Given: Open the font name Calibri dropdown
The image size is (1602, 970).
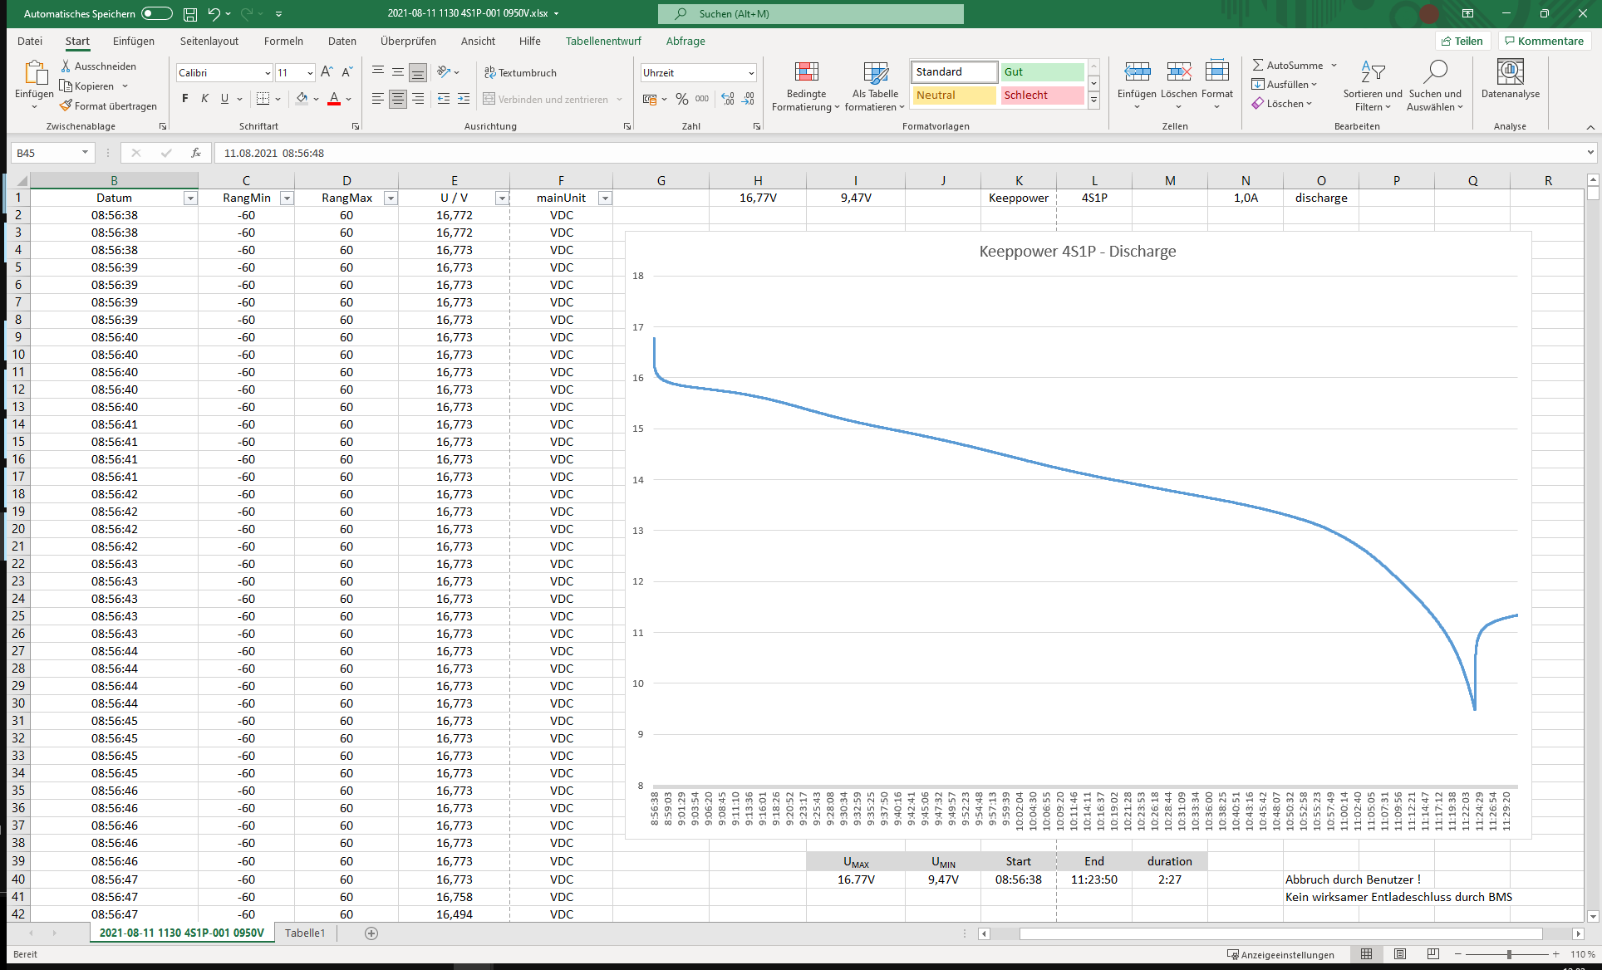Looking at the screenshot, I should (x=268, y=73).
